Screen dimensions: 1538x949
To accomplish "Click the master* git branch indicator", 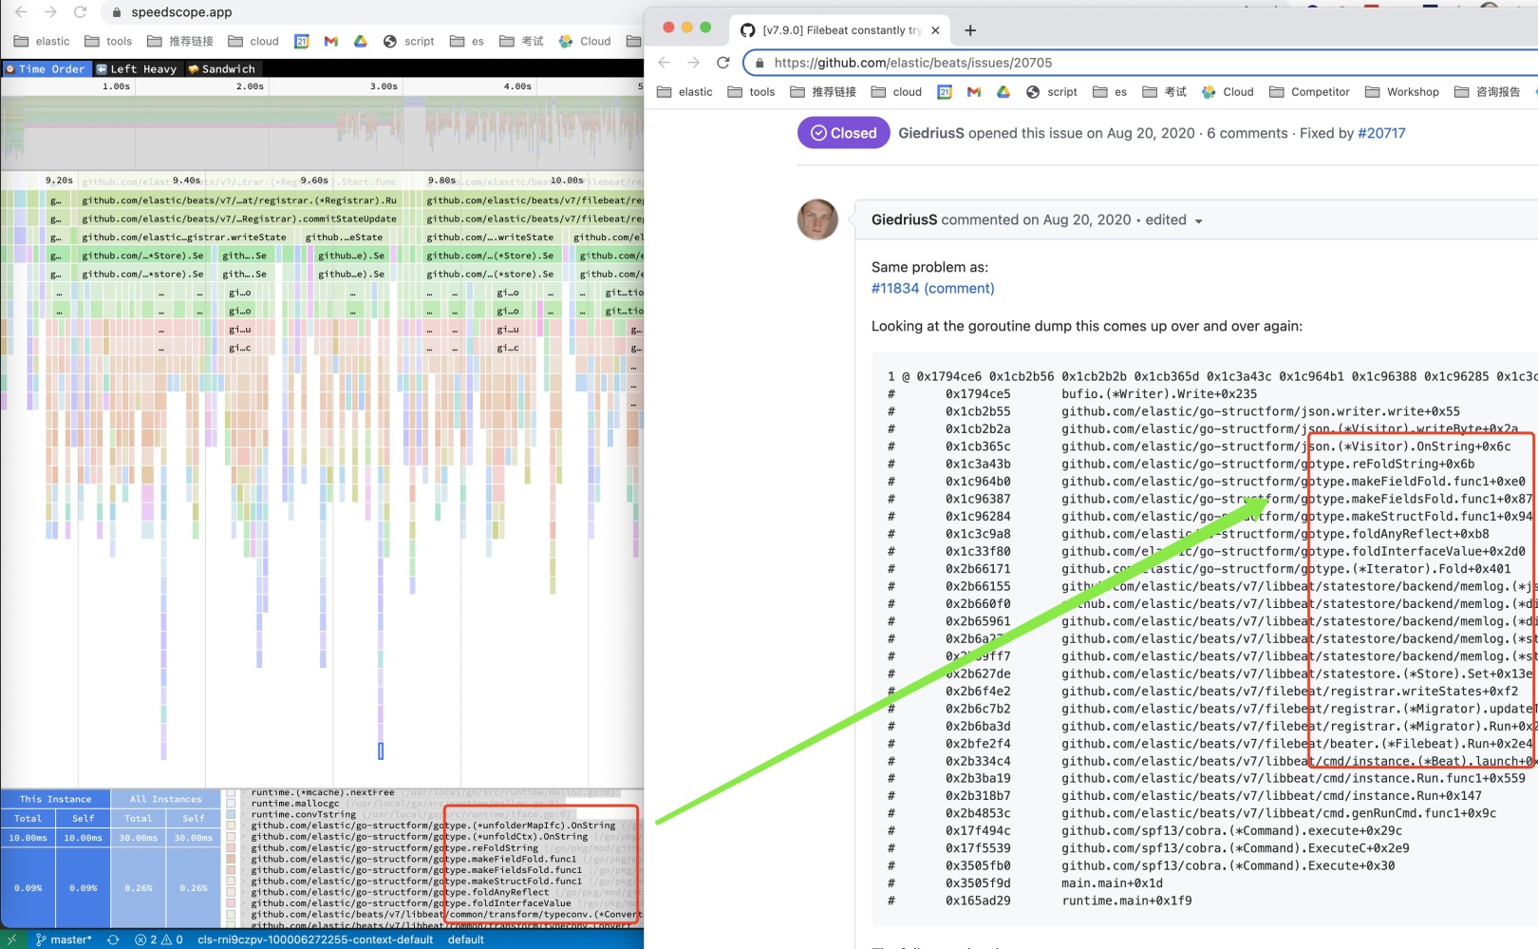I will (64, 940).
